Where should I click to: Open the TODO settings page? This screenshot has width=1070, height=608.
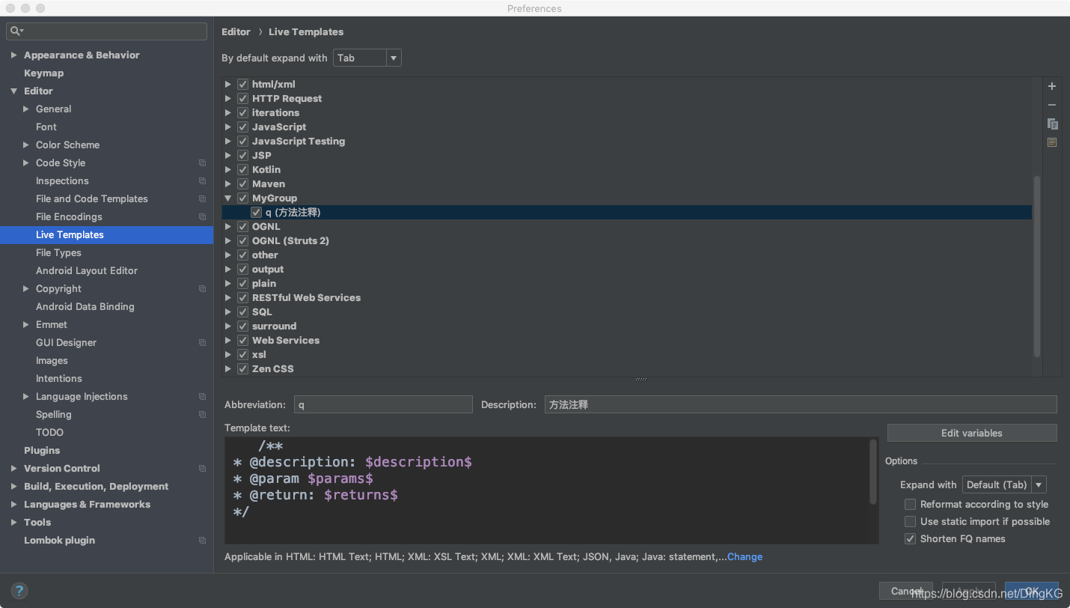49,433
